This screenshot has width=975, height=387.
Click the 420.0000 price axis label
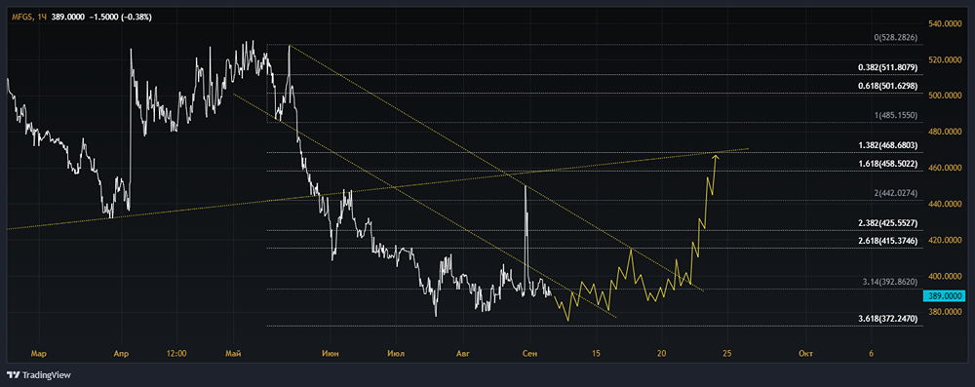pos(945,240)
